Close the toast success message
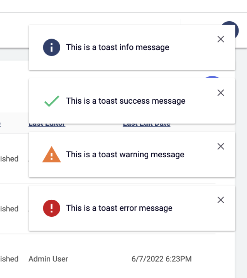The width and height of the screenshot is (247, 278). coord(221,93)
